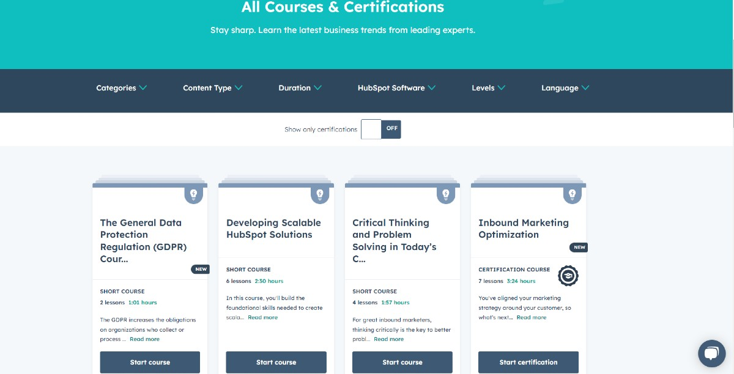Open the Levels filter menu
The image size is (734, 374).
(x=488, y=88)
